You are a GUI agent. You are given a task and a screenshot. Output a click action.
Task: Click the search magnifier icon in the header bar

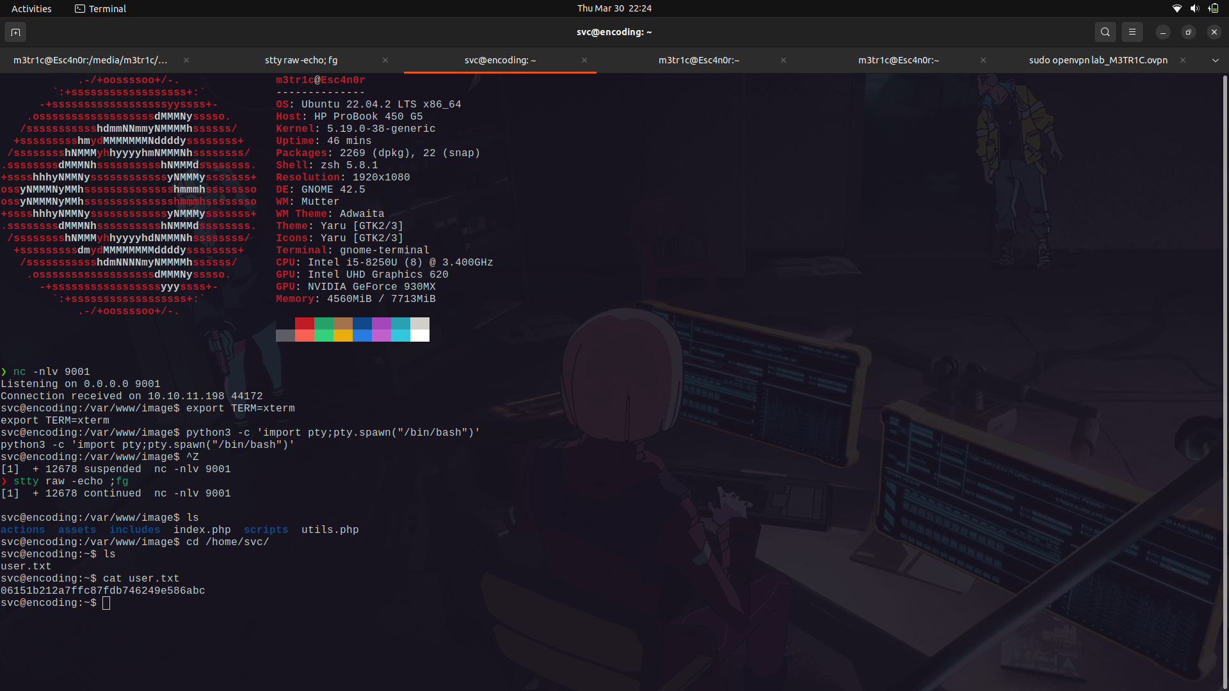(1105, 32)
